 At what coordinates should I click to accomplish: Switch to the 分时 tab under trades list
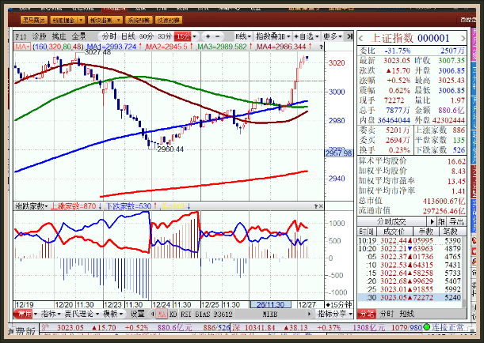click(x=387, y=314)
